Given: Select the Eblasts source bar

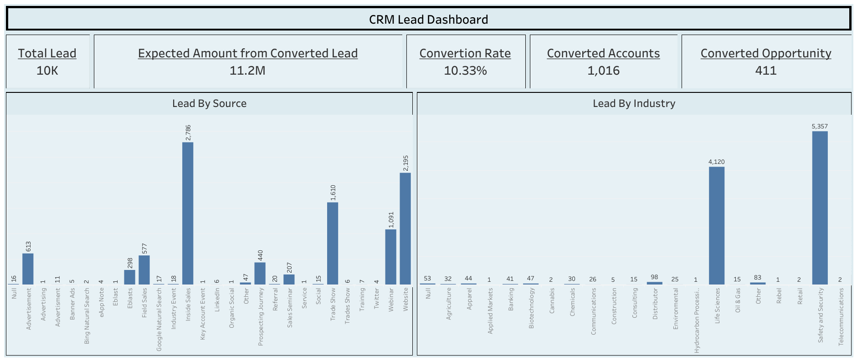Looking at the screenshot, I should click(129, 277).
